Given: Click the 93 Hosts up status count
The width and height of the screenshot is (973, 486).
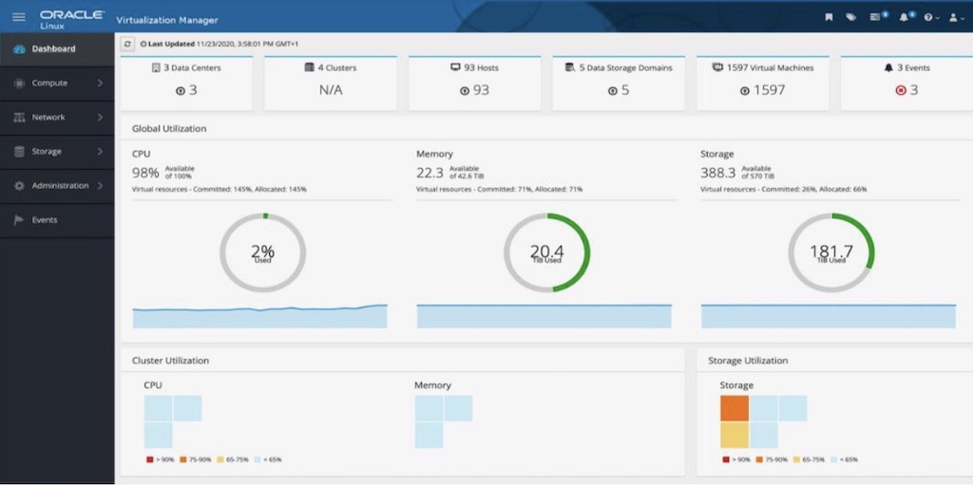Looking at the screenshot, I should (474, 90).
